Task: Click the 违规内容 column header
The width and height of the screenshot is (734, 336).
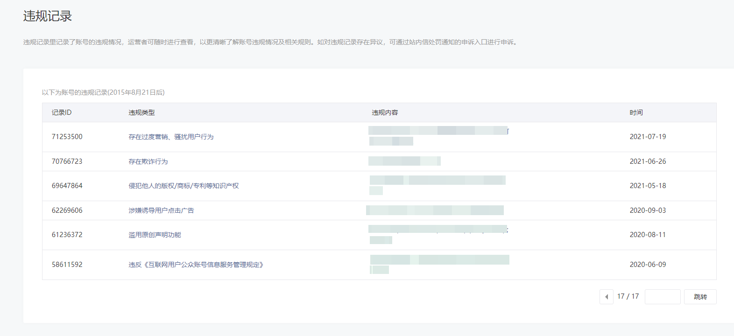Action: click(385, 112)
